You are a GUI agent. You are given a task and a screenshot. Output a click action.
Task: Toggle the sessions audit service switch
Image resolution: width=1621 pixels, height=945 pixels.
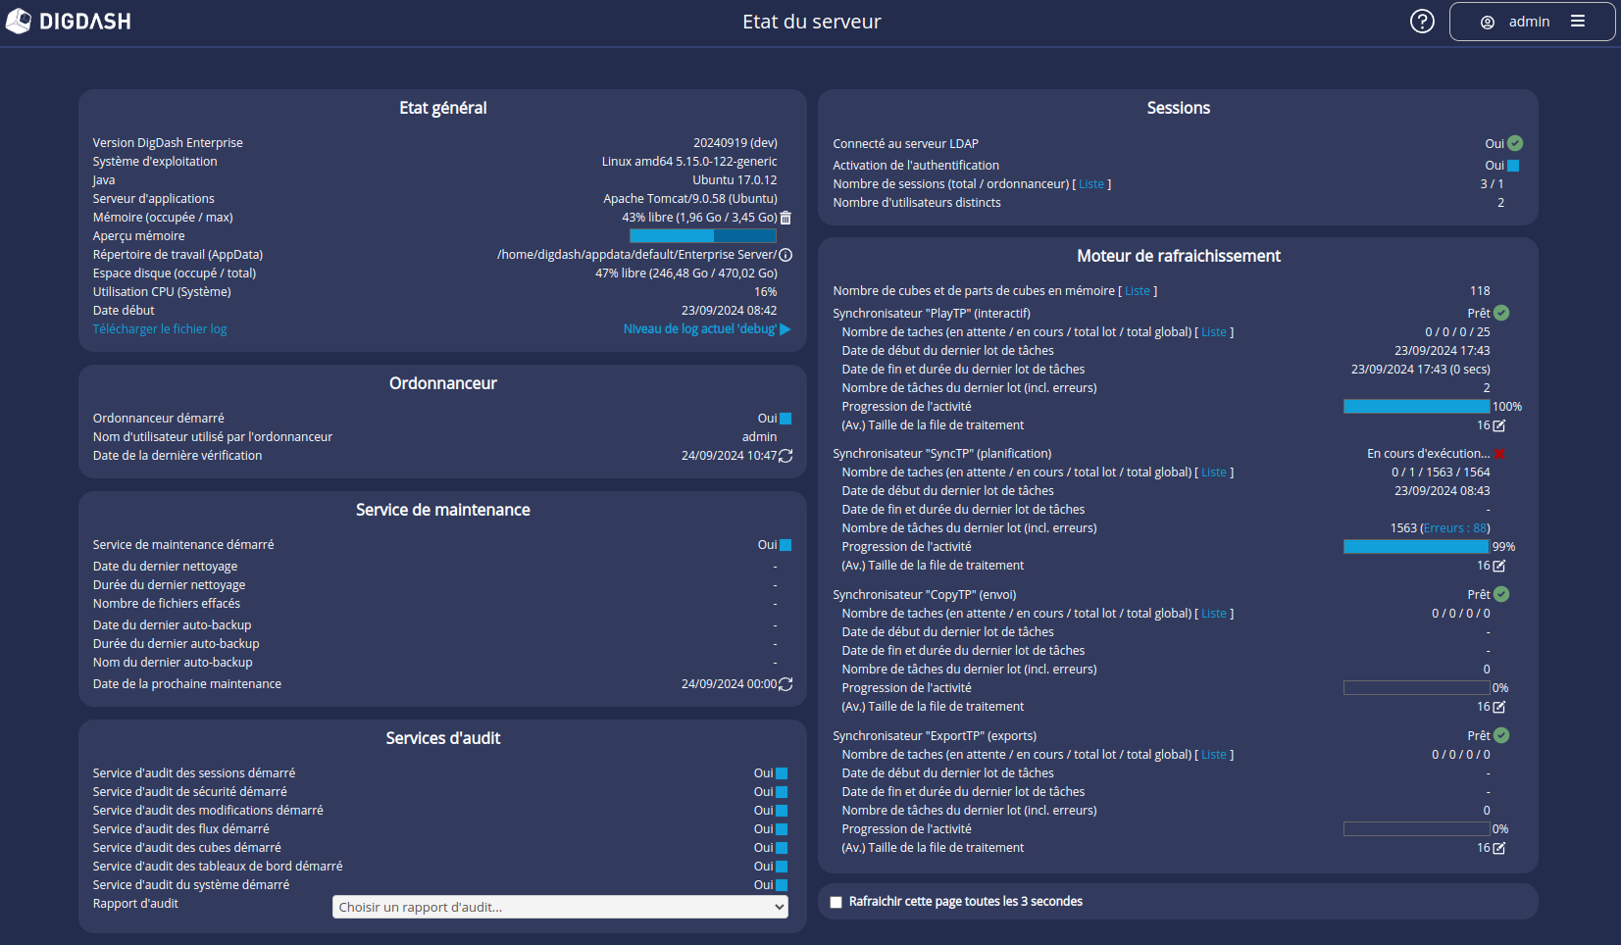point(783,772)
